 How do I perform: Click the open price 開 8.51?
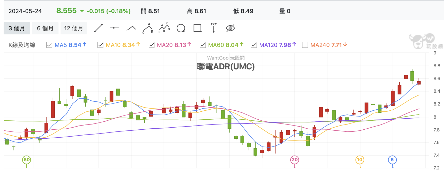point(150,11)
